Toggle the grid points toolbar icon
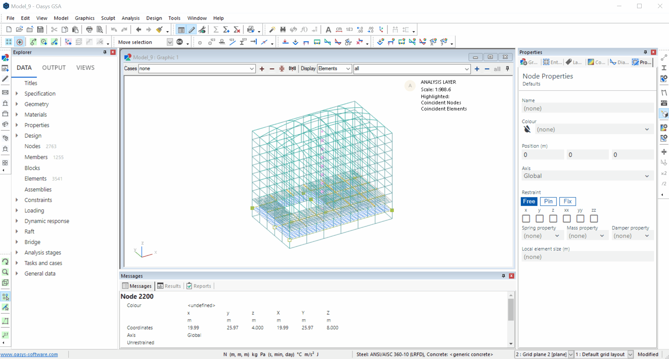The height and width of the screenshot is (359, 669). coord(8,42)
